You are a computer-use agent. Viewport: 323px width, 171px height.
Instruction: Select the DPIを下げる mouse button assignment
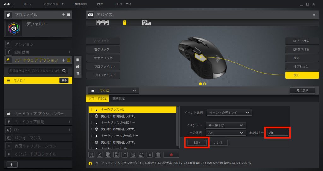pyautogui.click(x=302, y=49)
